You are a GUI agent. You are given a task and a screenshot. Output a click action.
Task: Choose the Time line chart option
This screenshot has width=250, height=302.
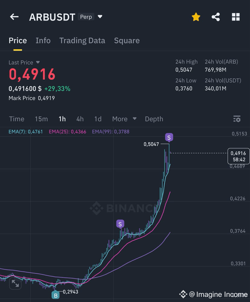point(17,119)
